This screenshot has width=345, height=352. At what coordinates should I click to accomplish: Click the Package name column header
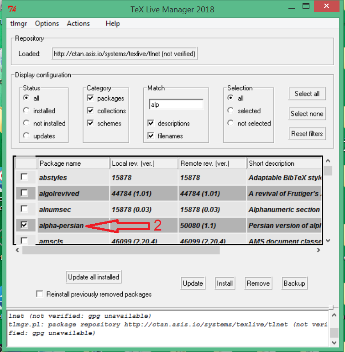pyautogui.click(x=73, y=163)
